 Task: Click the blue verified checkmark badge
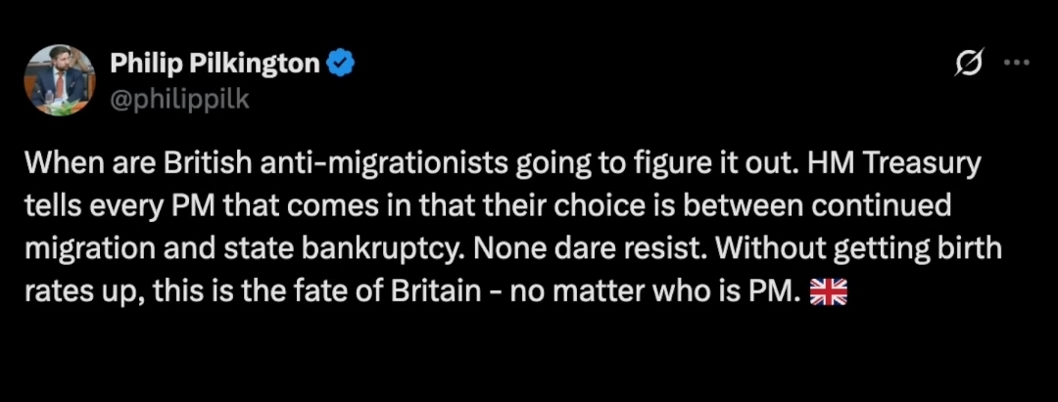[x=342, y=64]
